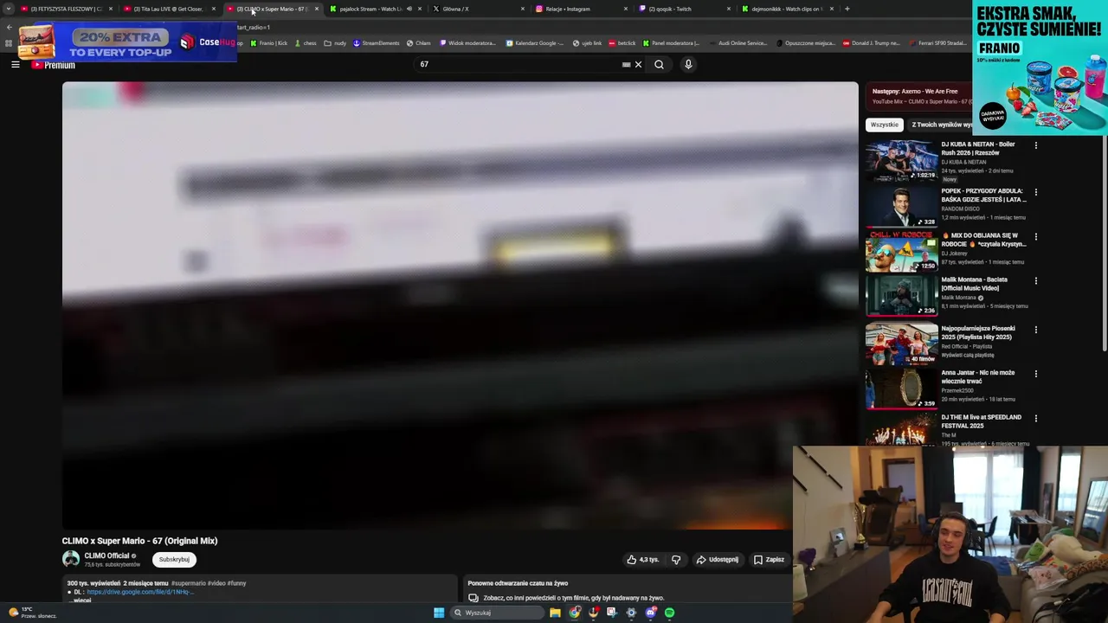The height and width of the screenshot is (623, 1108).
Task: Click the virtual keyboard icon in search box
Action: (626, 64)
